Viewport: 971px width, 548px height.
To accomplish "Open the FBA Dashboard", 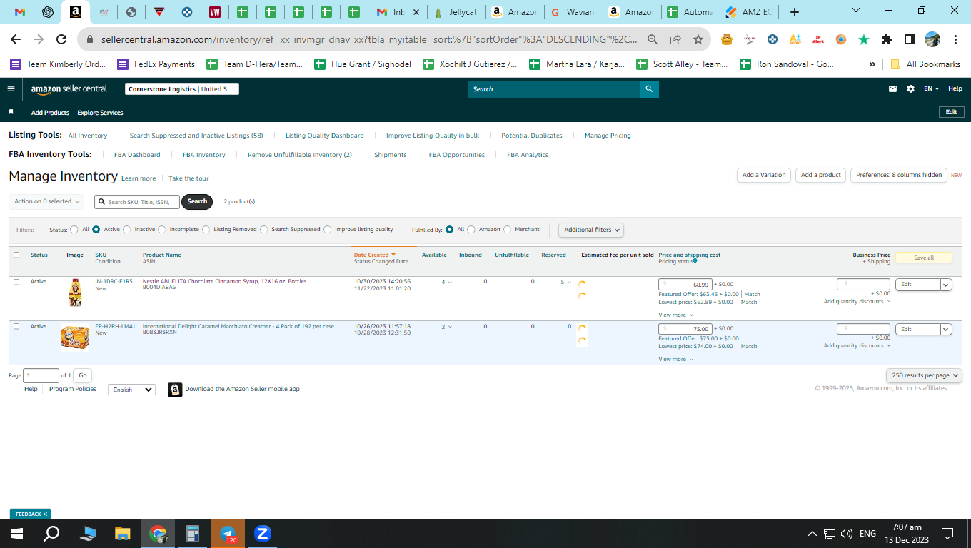I will coord(137,155).
